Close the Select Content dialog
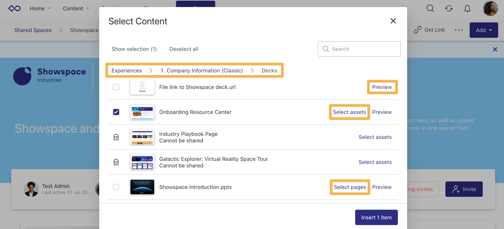 point(393,21)
